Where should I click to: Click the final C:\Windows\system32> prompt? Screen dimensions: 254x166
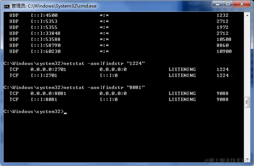pos(34,112)
